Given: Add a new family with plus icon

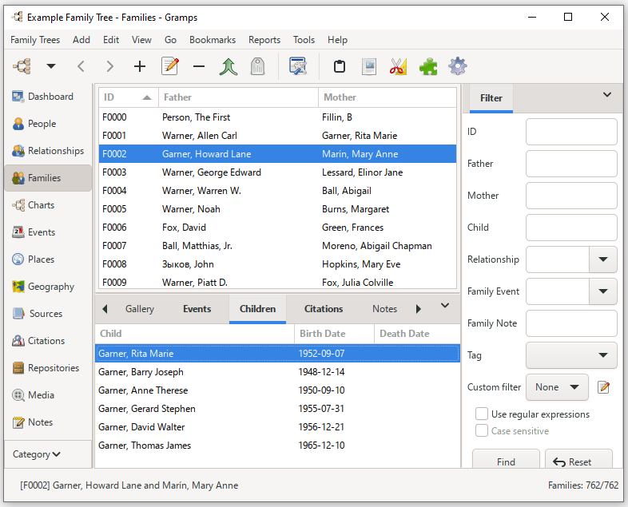Looking at the screenshot, I should click(139, 66).
